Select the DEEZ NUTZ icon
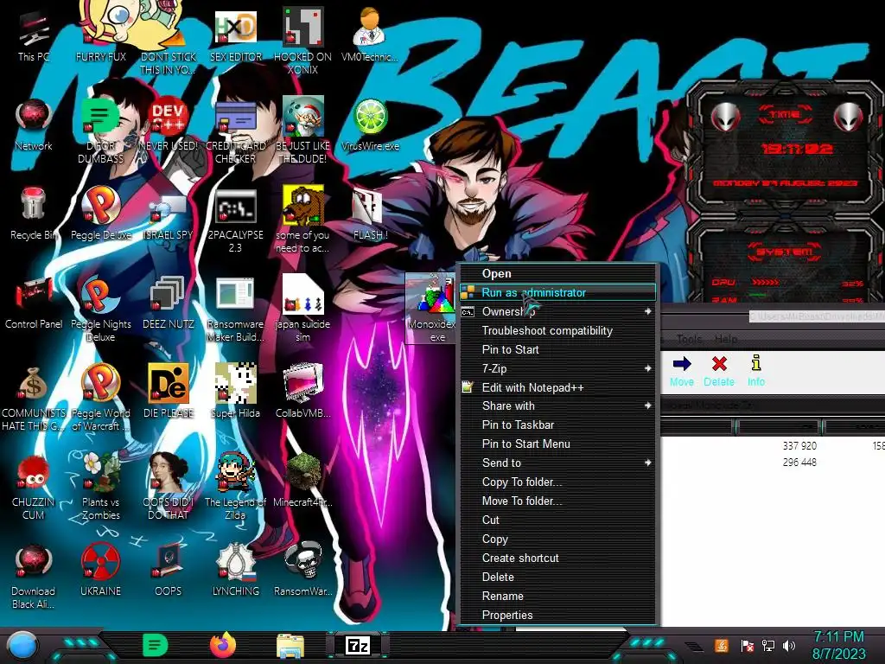 tap(169, 303)
